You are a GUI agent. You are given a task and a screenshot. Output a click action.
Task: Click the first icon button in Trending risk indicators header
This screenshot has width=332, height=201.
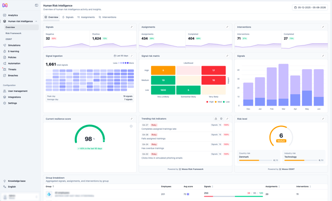coord(216,119)
